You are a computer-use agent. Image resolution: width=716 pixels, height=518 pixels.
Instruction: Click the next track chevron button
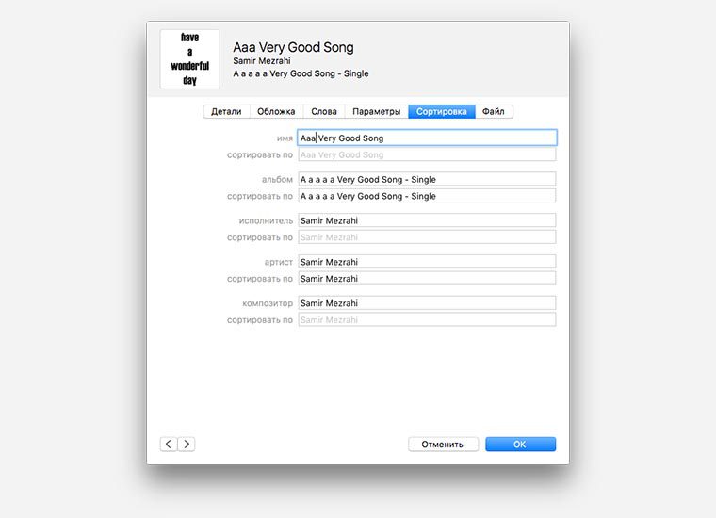(187, 444)
